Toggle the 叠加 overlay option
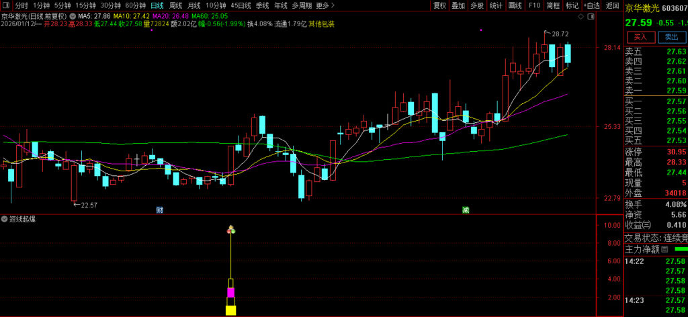Image resolution: width=688 pixels, height=317 pixels. pos(458,5)
